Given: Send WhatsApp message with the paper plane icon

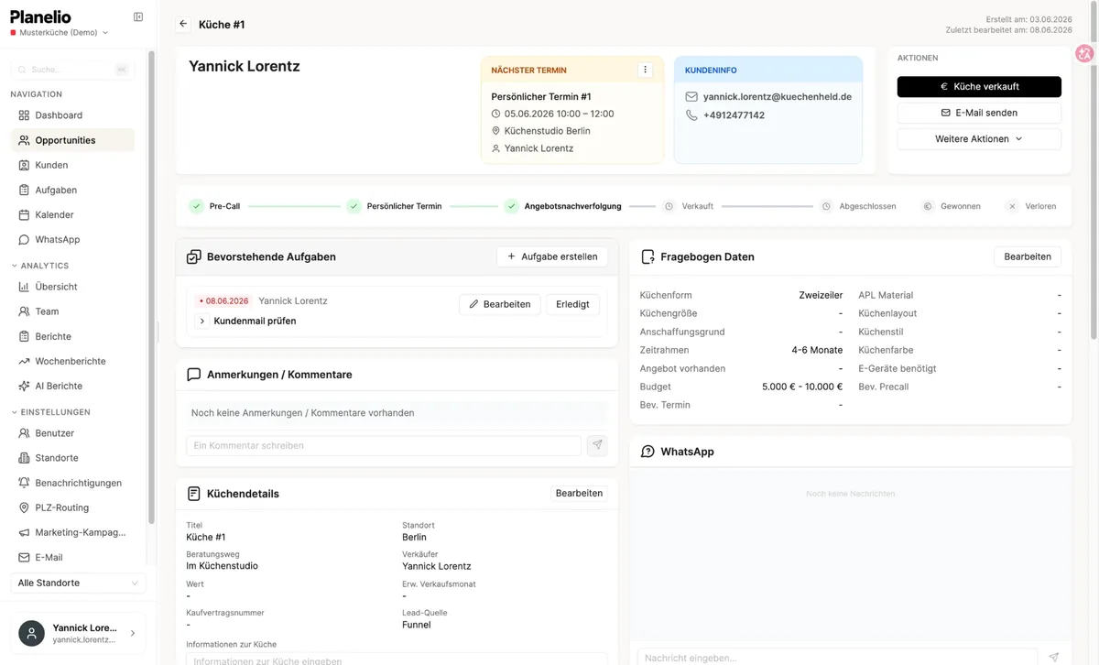Looking at the screenshot, I should [x=1053, y=657].
